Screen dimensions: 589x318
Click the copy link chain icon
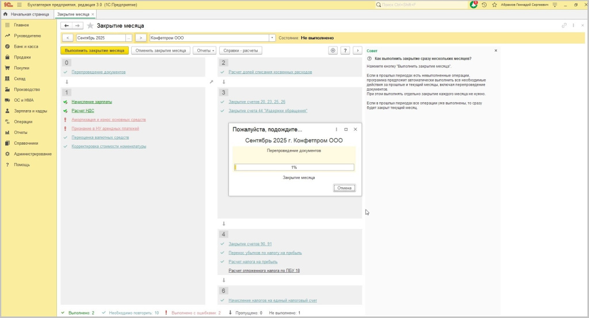[x=564, y=26]
